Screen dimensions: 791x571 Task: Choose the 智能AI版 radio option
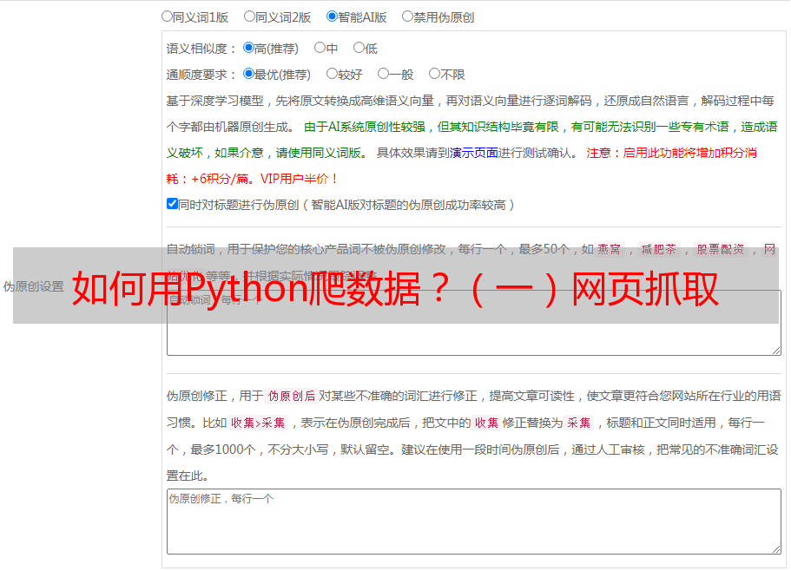tap(332, 16)
